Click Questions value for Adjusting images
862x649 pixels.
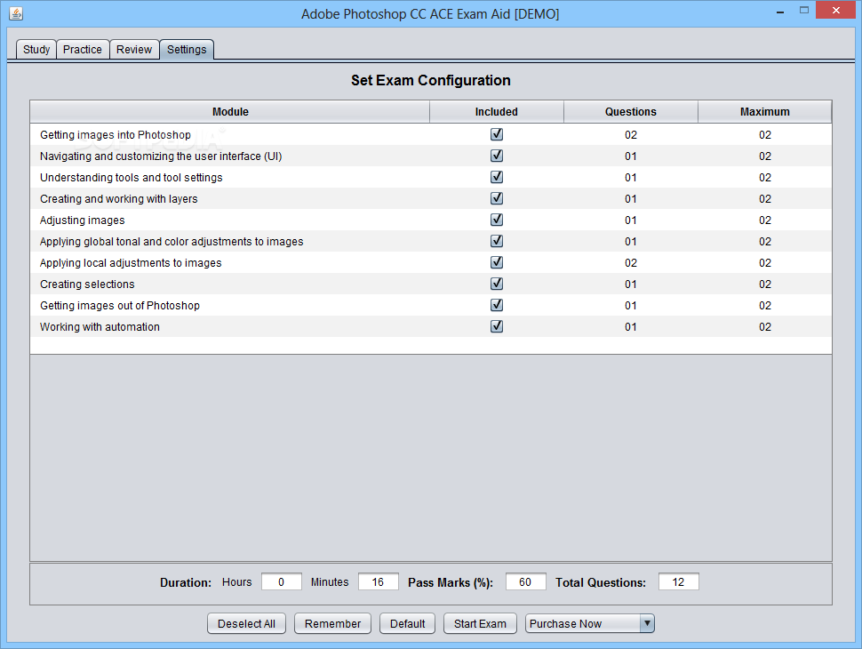pyautogui.click(x=631, y=220)
